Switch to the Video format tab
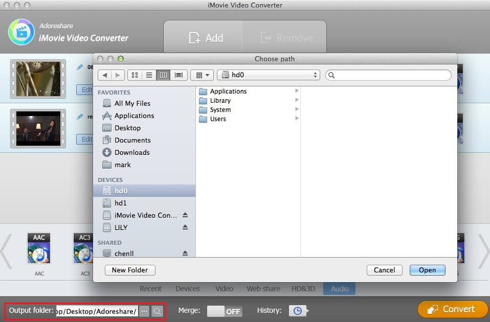 [x=224, y=289]
